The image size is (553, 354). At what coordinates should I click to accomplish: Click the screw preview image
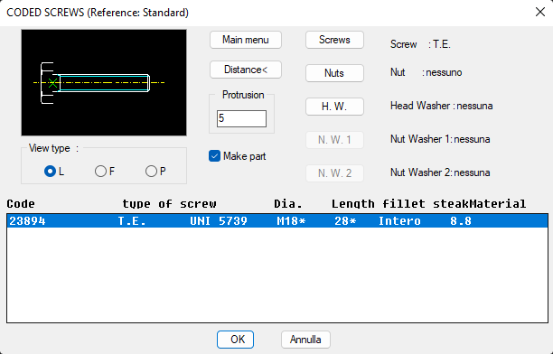104,82
